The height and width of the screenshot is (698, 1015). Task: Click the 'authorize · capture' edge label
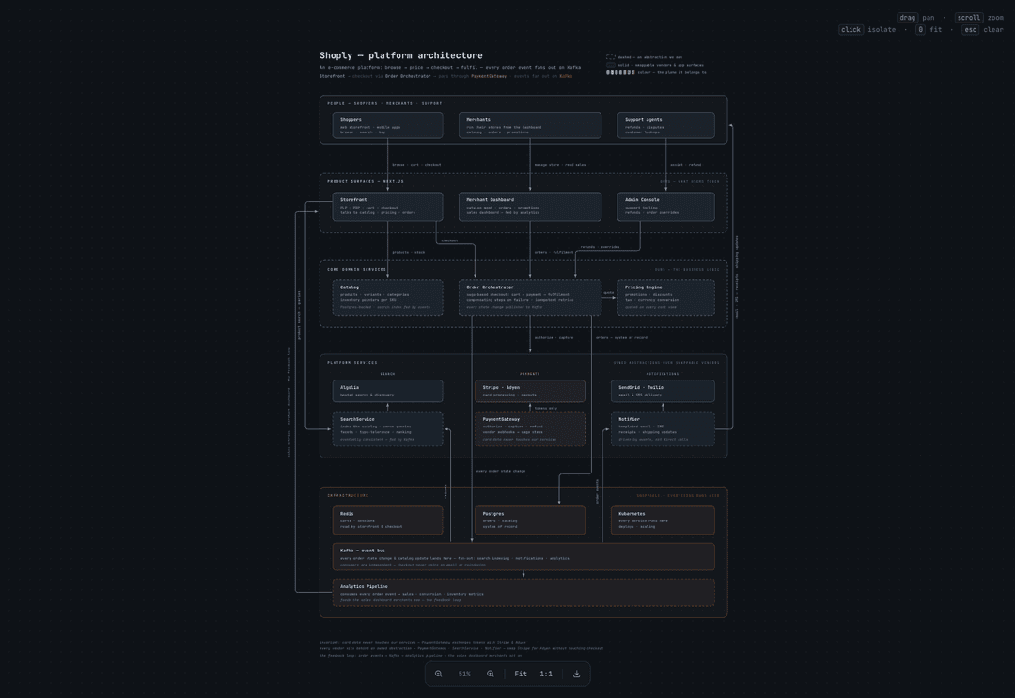pyautogui.click(x=554, y=337)
